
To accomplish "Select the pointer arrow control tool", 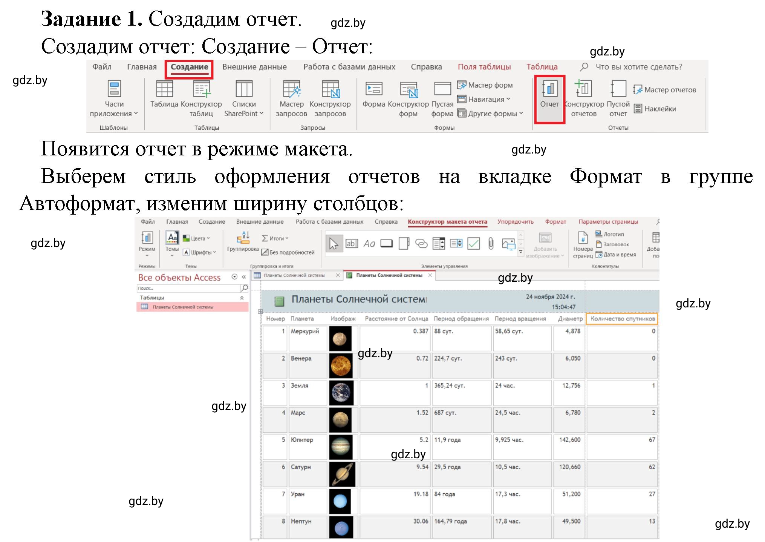I will (x=334, y=244).
